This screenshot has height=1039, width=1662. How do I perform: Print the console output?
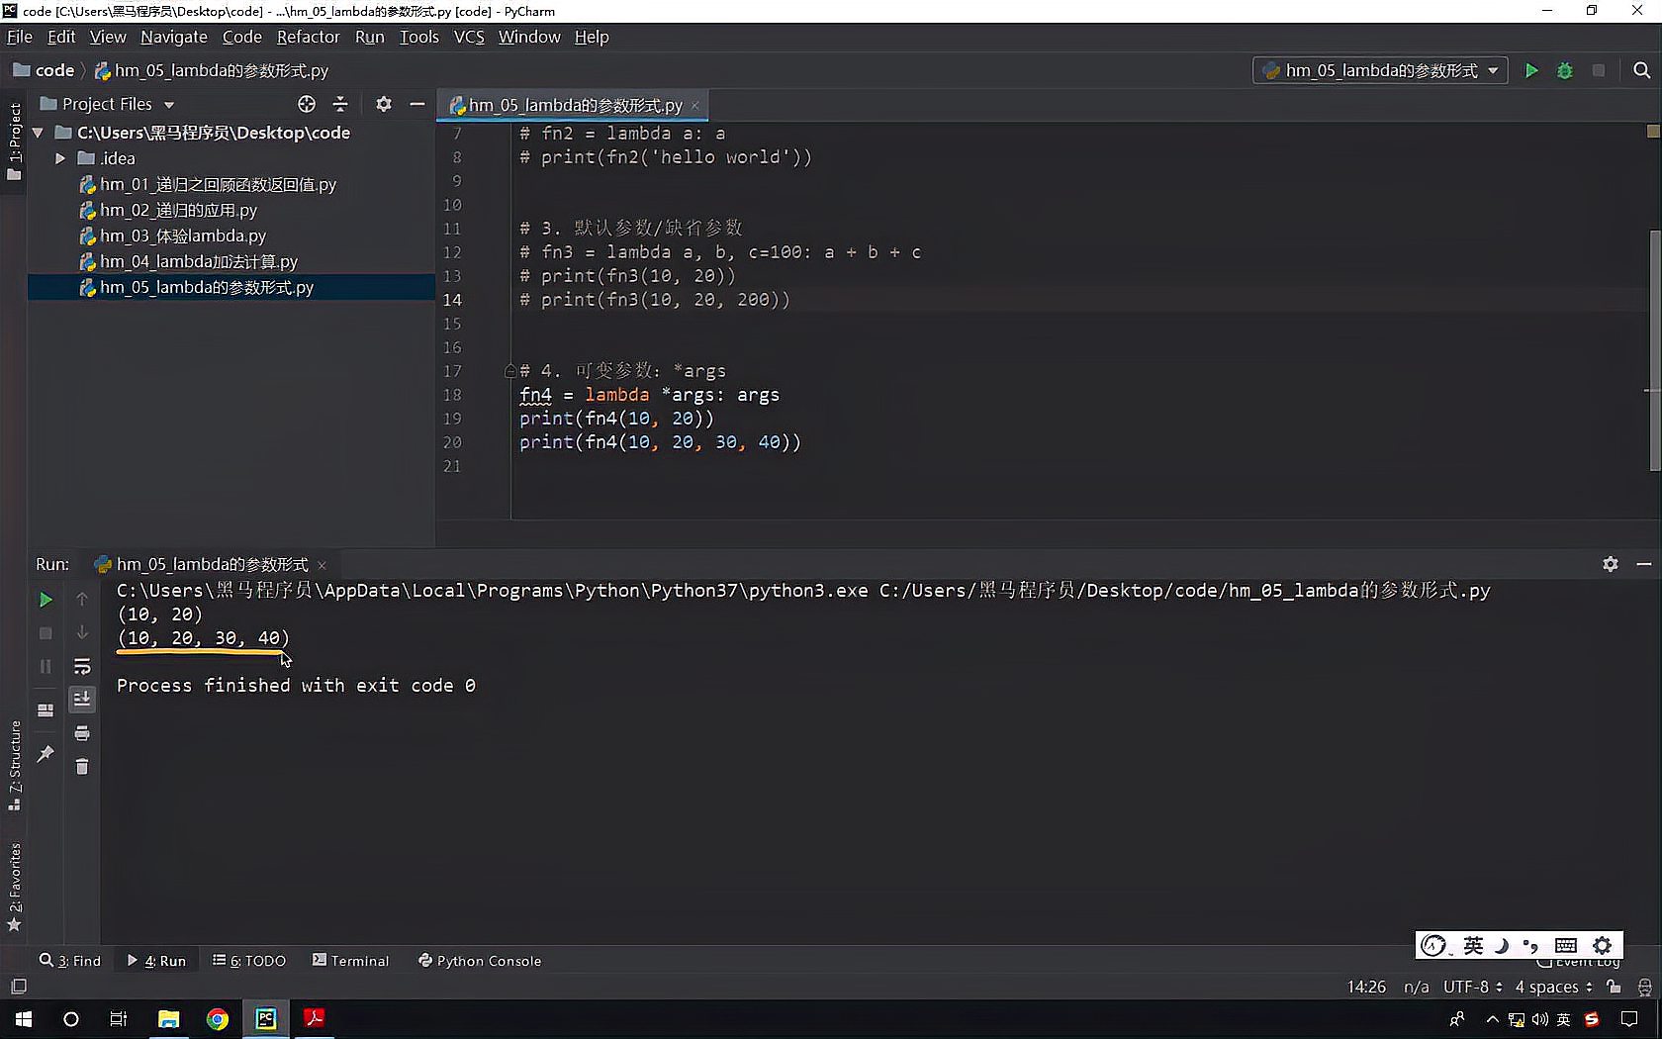click(82, 733)
